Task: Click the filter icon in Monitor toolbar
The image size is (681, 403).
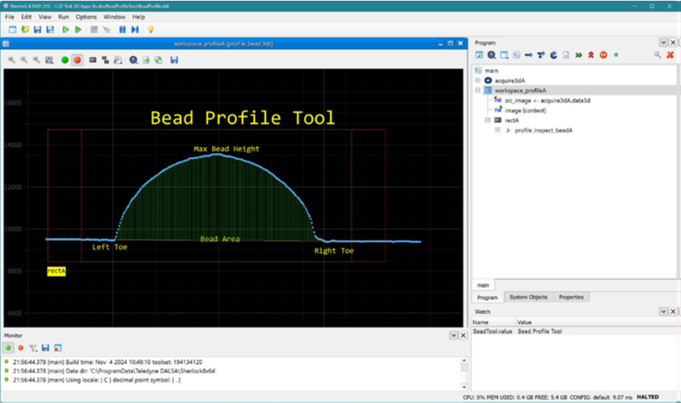Action: 33,347
